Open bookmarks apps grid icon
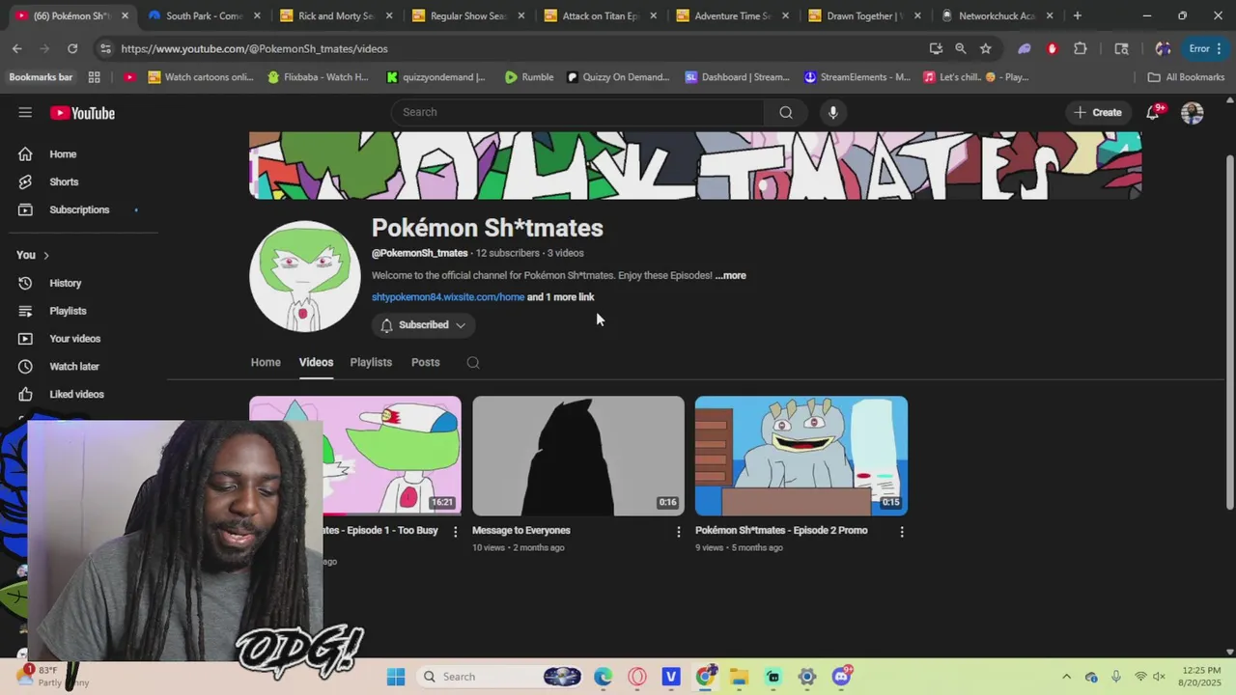Viewport: 1236px width, 695px height. tap(94, 77)
